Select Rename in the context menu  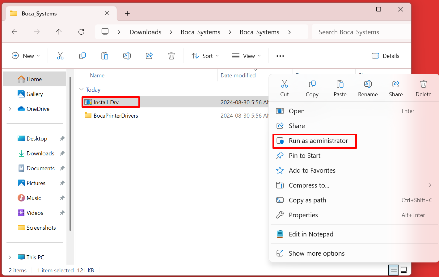click(x=368, y=88)
